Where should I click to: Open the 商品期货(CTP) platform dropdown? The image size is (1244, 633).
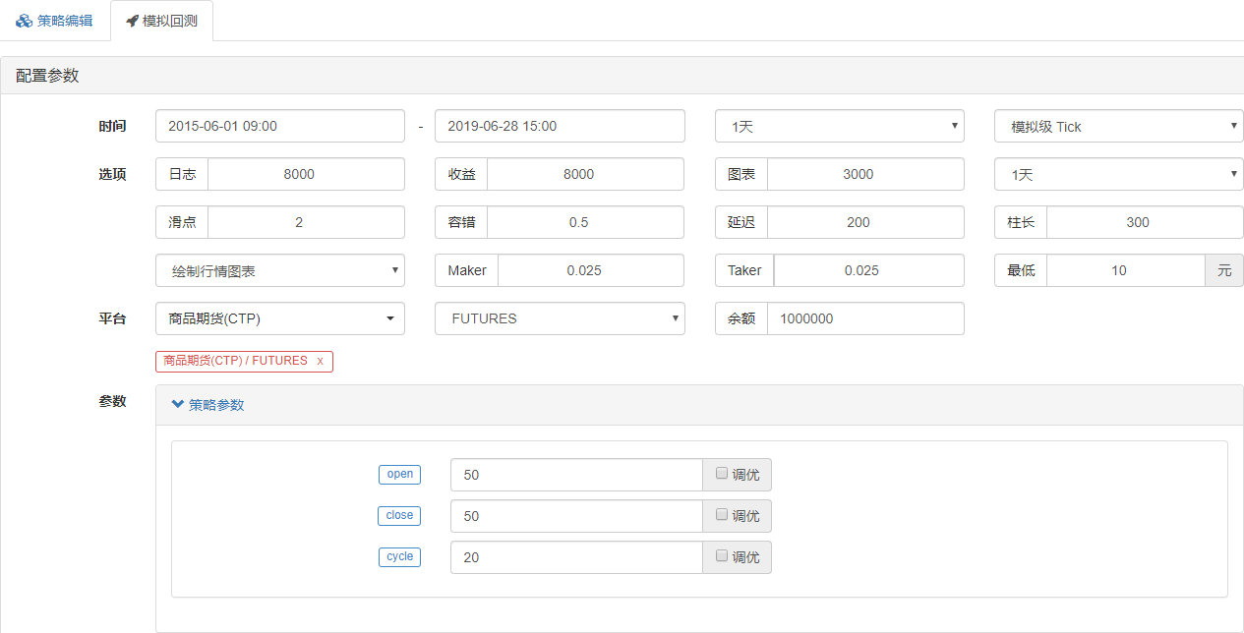(280, 318)
